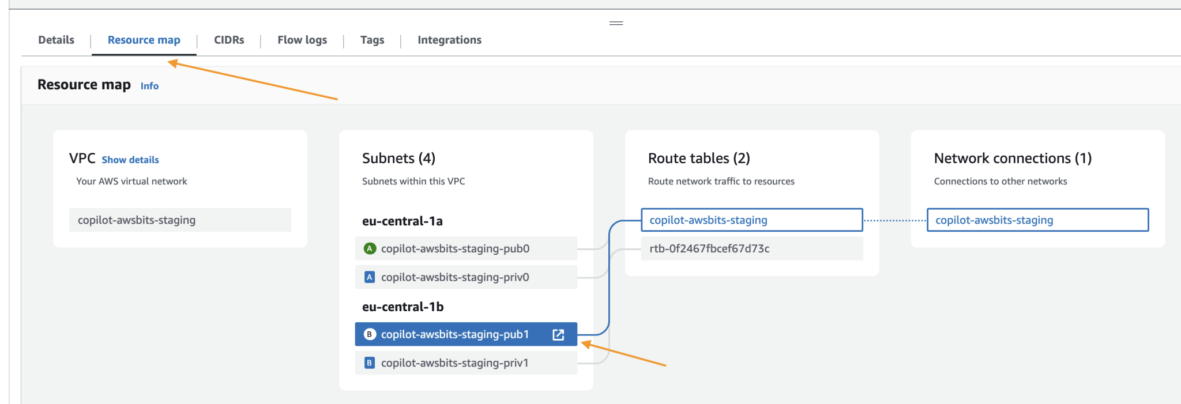Click blue A icon of priv0 subnet
The image size is (1181, 404).
click(370, 277)
